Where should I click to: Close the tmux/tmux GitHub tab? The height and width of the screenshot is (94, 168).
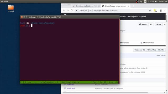(x=128, y=6)
